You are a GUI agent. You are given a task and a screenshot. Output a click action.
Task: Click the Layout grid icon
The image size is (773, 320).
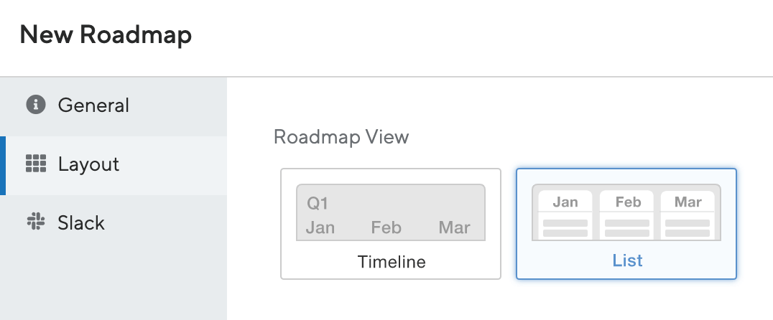click(35, 164)
